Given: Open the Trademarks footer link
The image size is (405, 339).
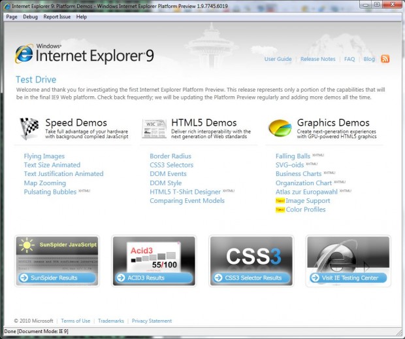Looking at the screenshot, I should [x=111, y=321].
